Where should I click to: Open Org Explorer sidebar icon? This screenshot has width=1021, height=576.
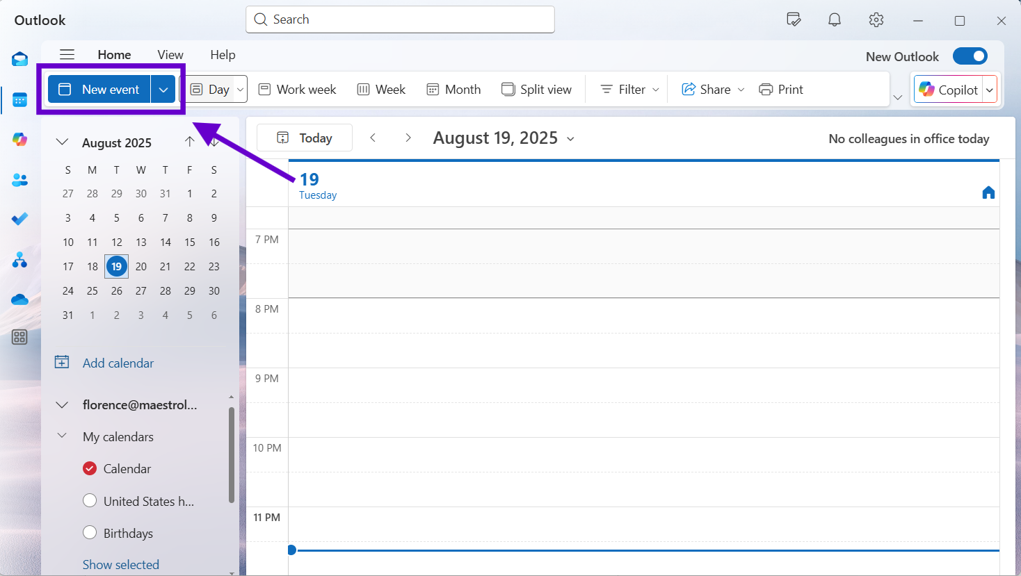[x=19, y=260]
